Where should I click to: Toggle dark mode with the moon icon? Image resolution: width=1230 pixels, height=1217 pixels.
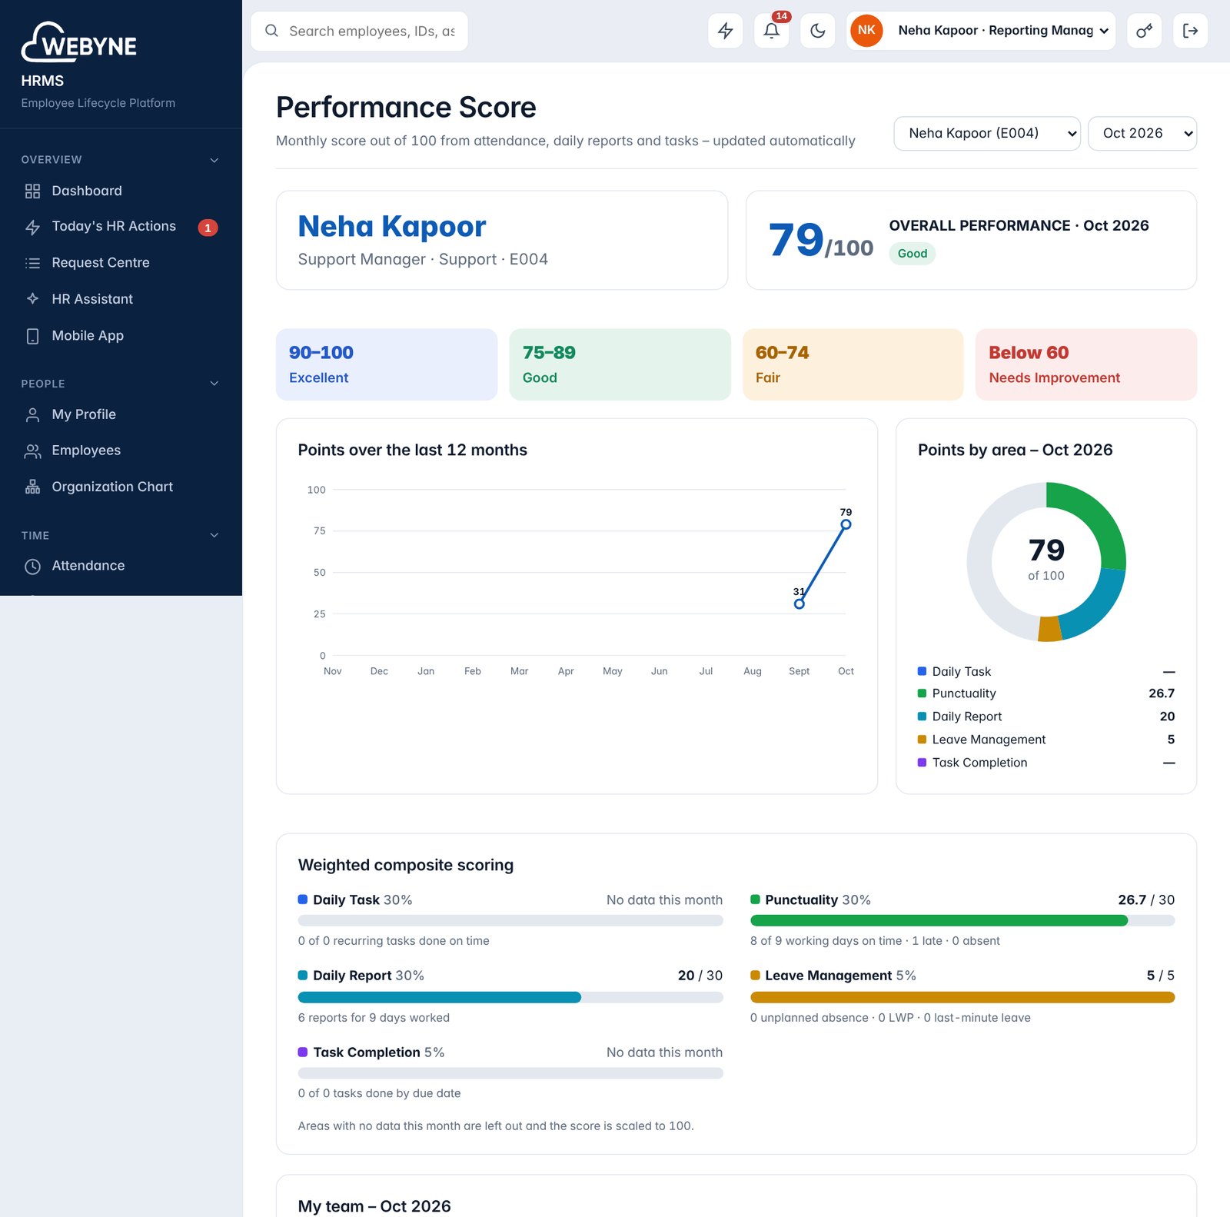pyautogui.click(x=818, y=31)
